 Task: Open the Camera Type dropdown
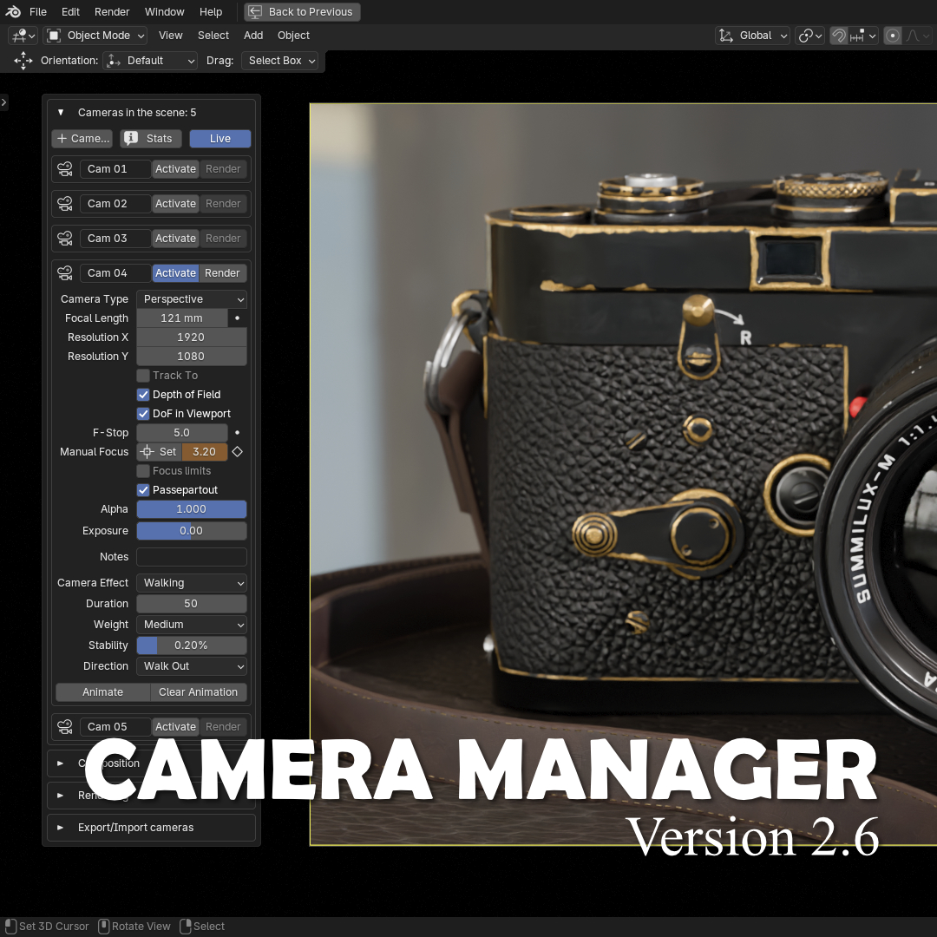tap(192, 299)
